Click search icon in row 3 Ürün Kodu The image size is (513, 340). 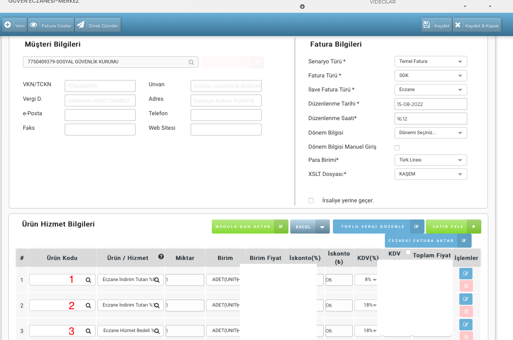88,331
